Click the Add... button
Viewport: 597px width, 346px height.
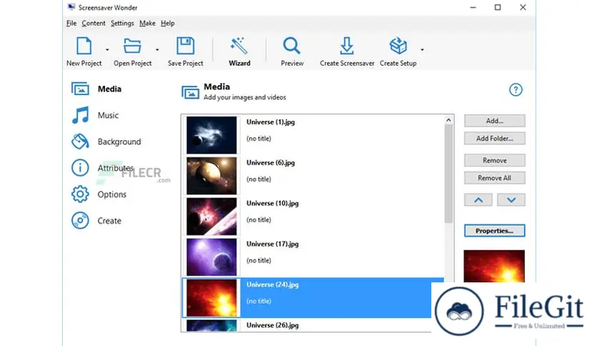tap(495, 121)
